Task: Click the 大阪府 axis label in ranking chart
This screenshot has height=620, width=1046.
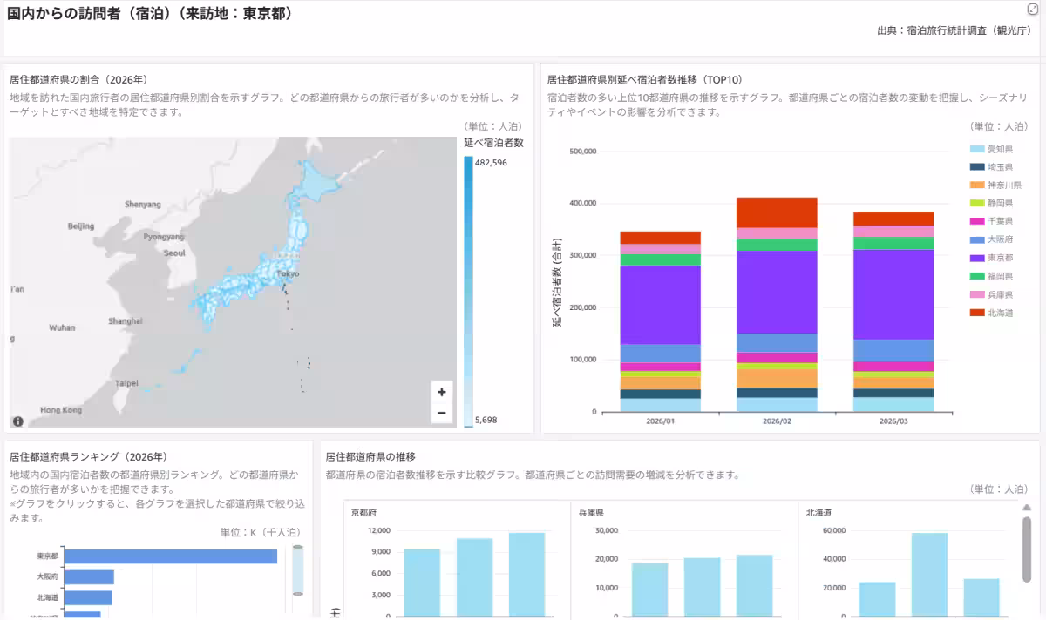Action: tap(48, 577)
